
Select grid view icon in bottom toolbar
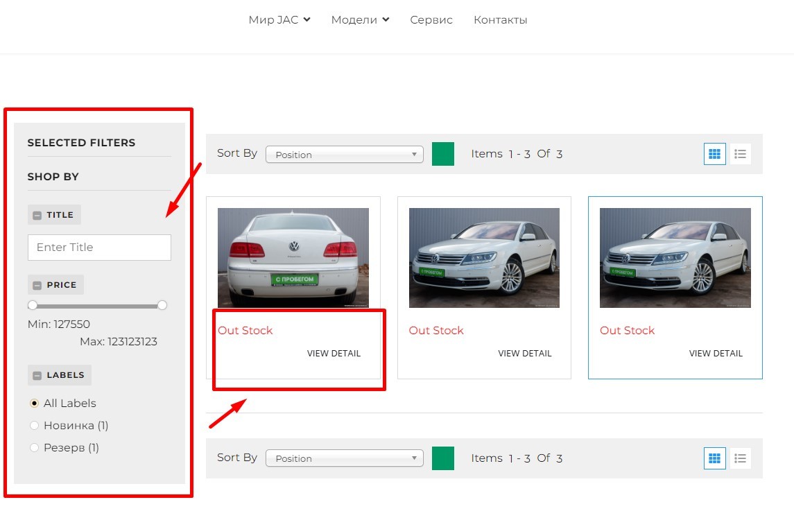[714, 458]
